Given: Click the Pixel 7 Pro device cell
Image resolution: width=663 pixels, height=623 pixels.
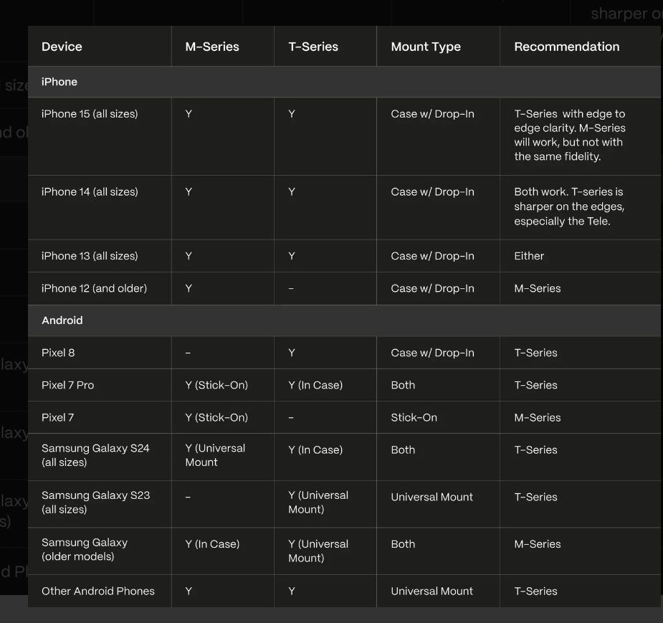Looking at the screenshot, I should click(68, 385).
